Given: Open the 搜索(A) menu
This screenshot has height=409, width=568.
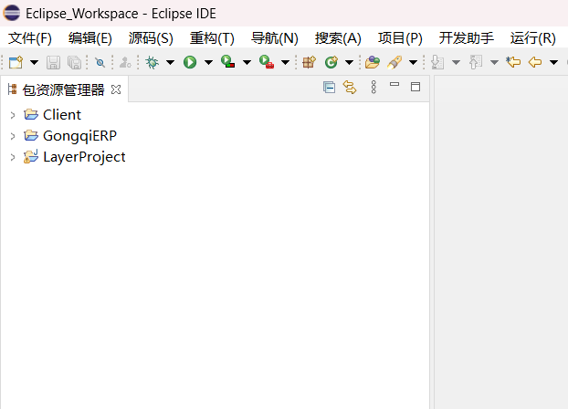Looking at the screenshot, I should 338,38.
